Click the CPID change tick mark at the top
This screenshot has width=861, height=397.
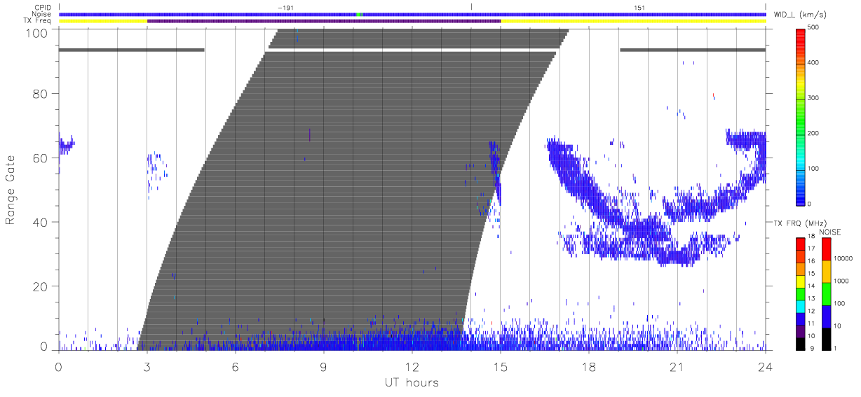471,6
